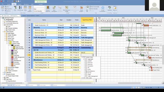The width and height of the screenshot is (164, 92).
Task: Tick the Swale checkbox in the dropdown list
Action: 85,74
